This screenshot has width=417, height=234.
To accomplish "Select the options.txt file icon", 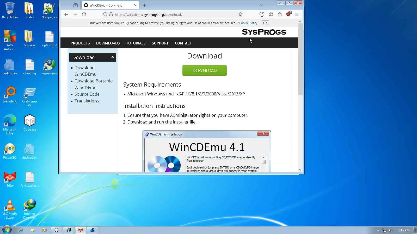I will (49, 39).
